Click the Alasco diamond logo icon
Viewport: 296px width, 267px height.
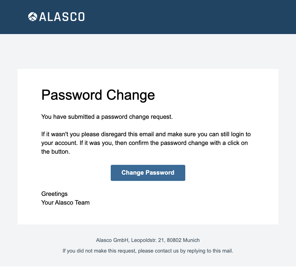(x=33, y=17)
